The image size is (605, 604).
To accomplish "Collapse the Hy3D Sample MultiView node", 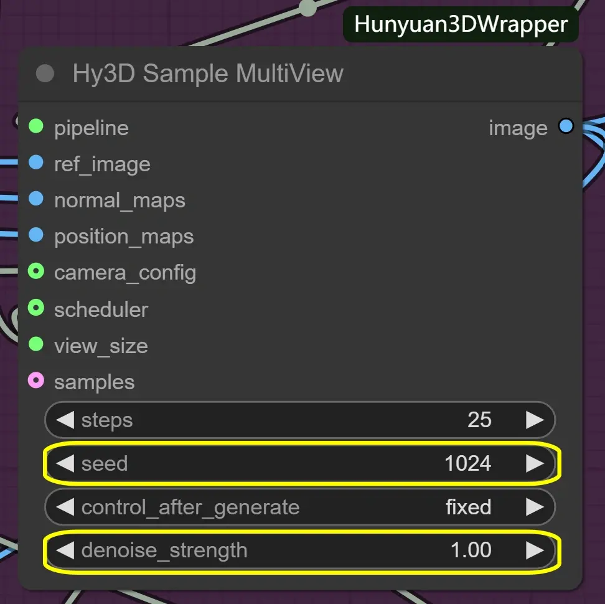I will [x=44, y=73].
